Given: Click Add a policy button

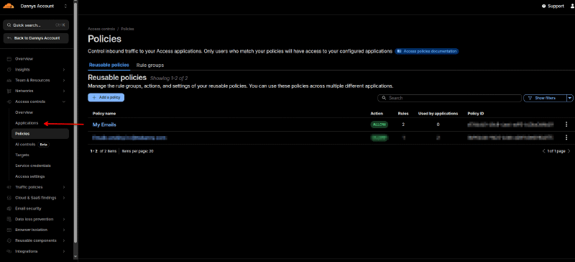Looking at the screenshot, I should (x=106, y=98).
